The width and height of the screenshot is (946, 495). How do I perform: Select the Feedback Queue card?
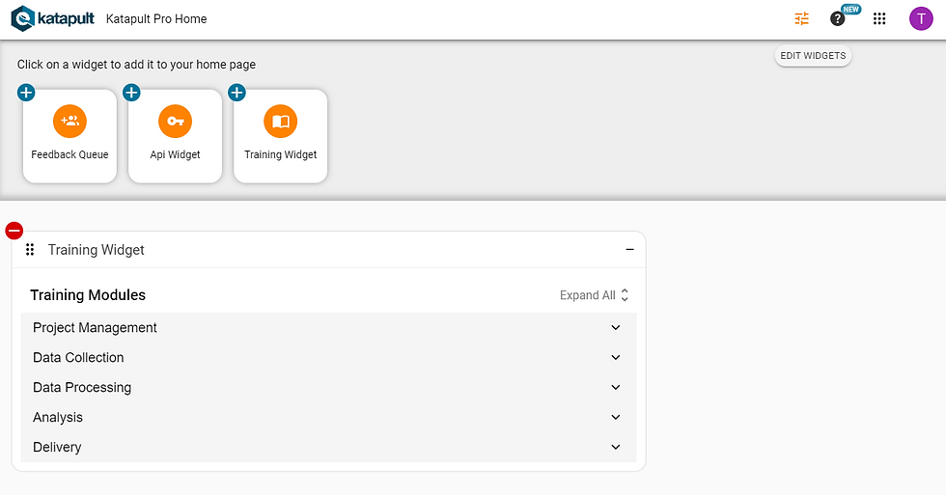70,136
